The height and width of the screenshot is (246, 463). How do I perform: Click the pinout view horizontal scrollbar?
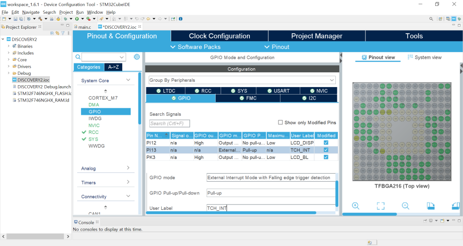coord(370,214)
